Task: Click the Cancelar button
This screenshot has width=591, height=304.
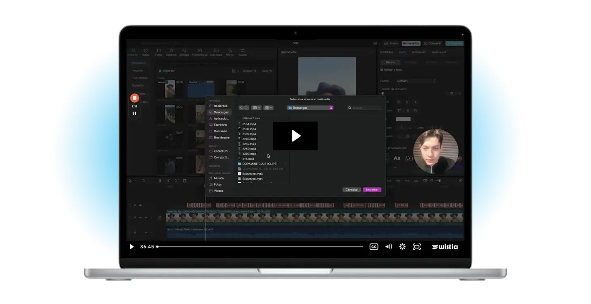Action: (x=351, y=190)
